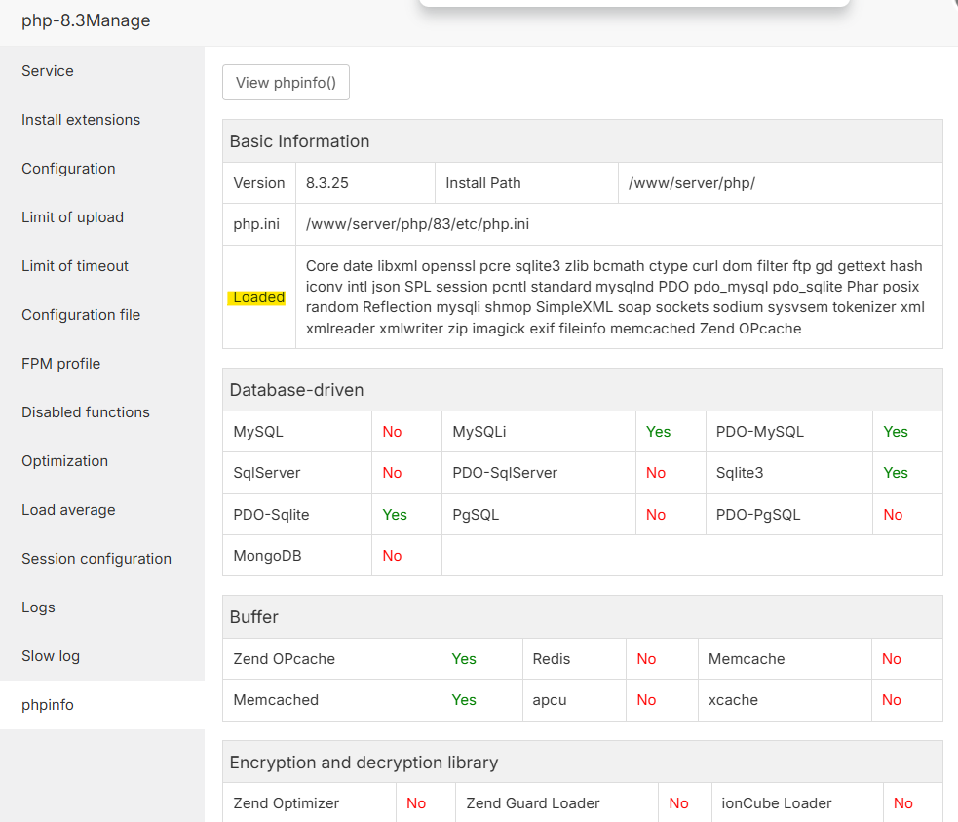Select Configuration in the left menu
958x822 pixels.
click(68, 169)
